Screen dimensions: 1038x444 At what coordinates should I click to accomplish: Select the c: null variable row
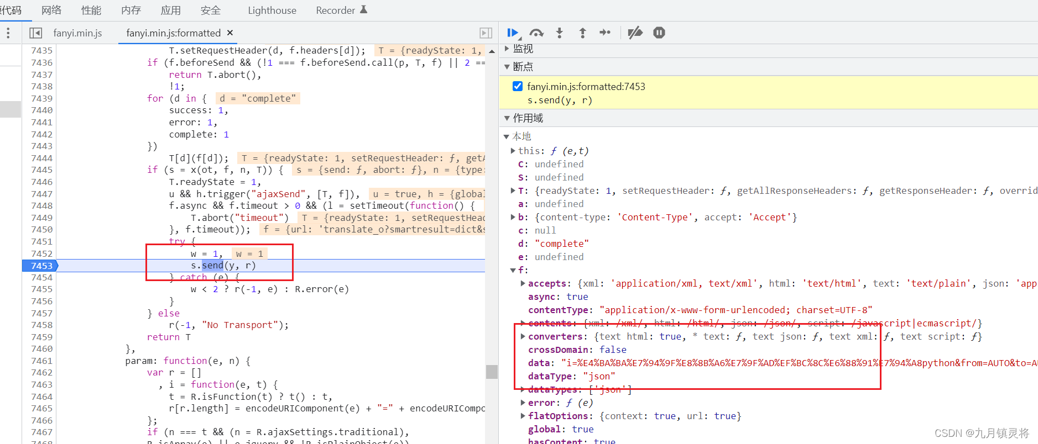coord(537,230)
